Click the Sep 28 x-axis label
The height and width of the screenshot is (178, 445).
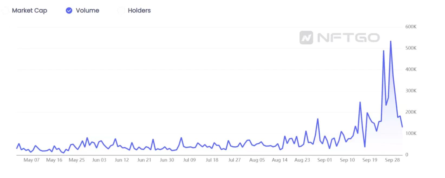pyautogui.click(x=392, y=160)
